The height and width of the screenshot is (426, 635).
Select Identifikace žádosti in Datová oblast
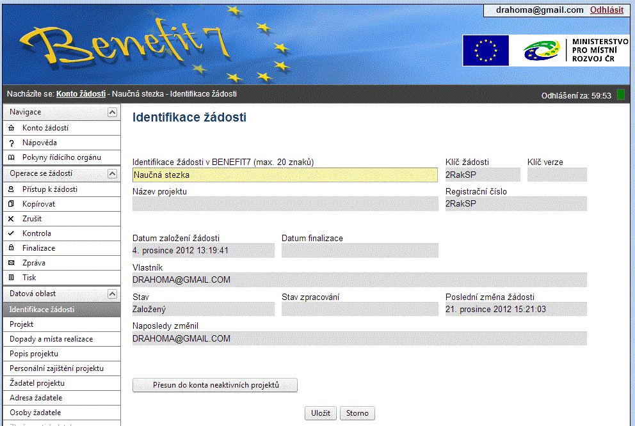click(61, 310)
